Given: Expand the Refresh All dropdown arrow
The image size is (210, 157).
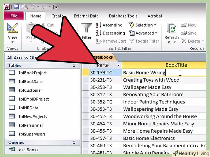Looking at the screenshot, I should [175, 42].
